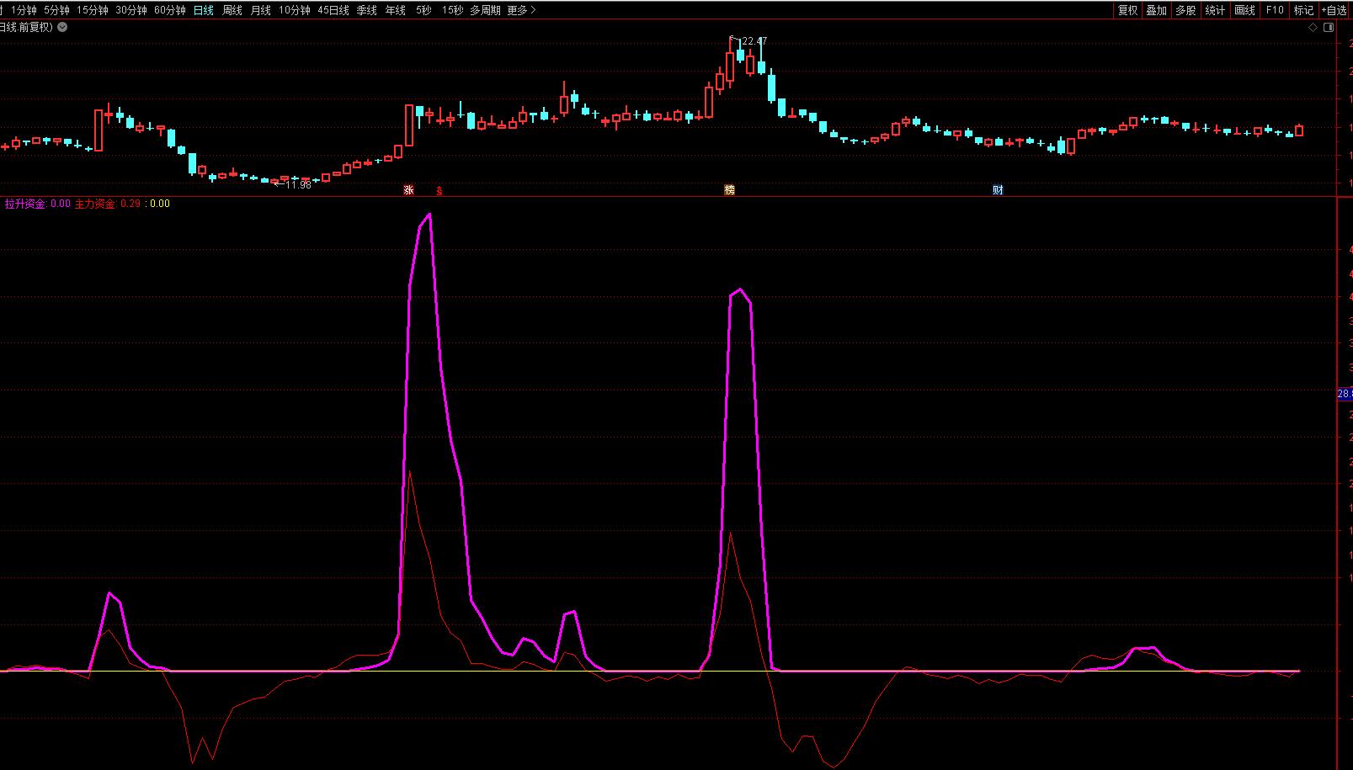The height and width of the screenshot is (770, 1353).
Task: Open the 多股 multi-stock view
Action: coord(1185,10)
